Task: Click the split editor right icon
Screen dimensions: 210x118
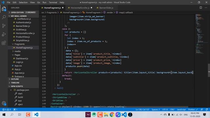Action: pos(200,8)
